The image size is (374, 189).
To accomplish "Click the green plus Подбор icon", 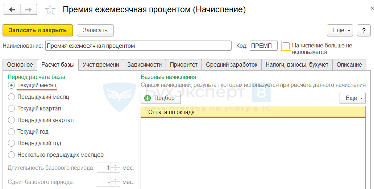I will [147, 98].
